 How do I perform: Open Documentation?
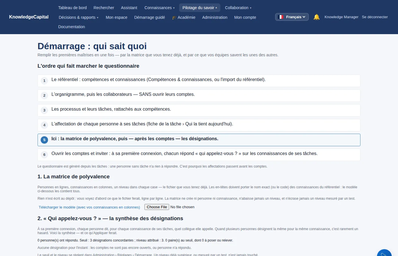coord(72,27)
